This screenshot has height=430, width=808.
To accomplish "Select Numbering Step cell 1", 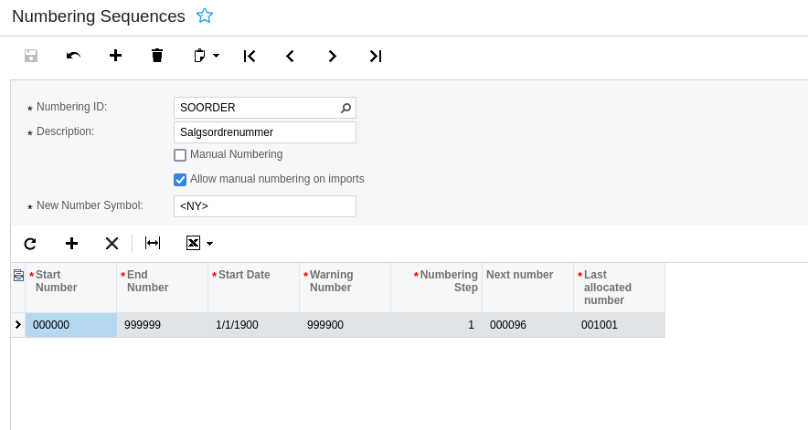I will [x=437, y=325].
